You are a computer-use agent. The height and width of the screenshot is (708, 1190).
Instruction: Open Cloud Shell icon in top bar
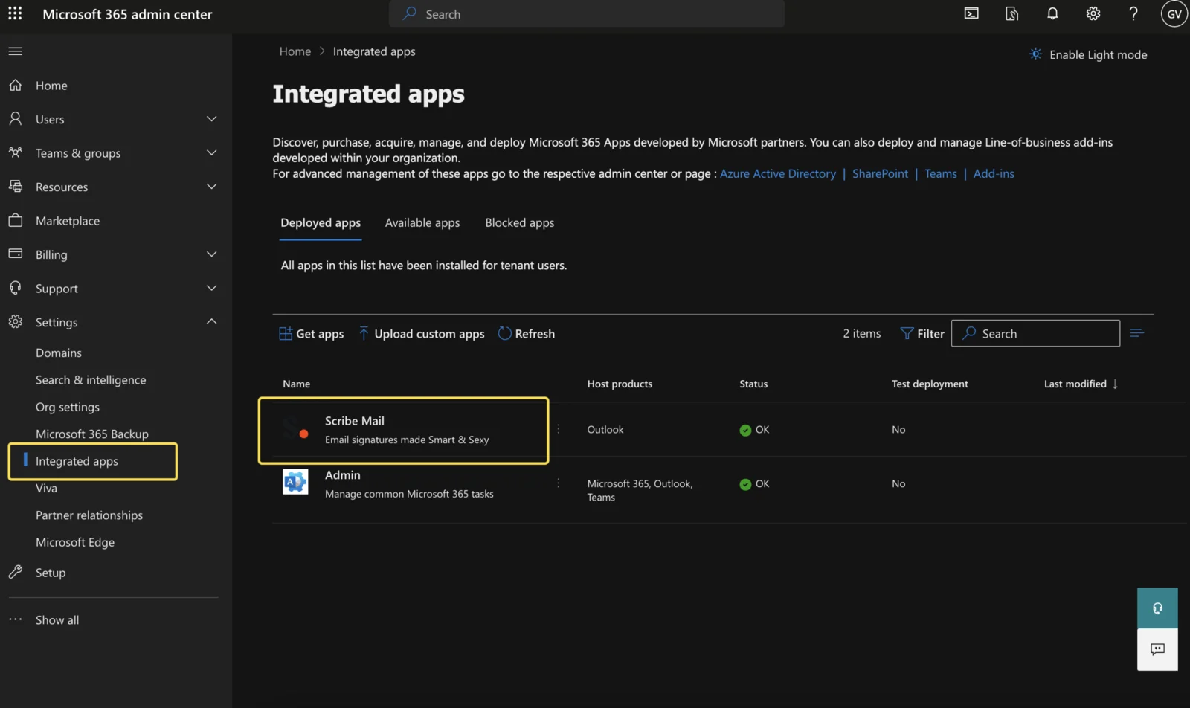[x=971, y=13]
